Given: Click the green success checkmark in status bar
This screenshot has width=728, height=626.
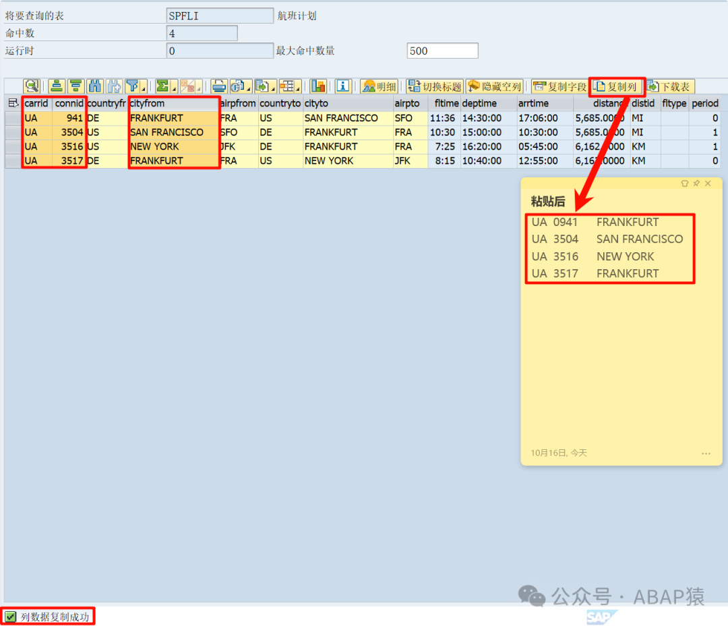Looking at the screenshot, I should point(10,617).
